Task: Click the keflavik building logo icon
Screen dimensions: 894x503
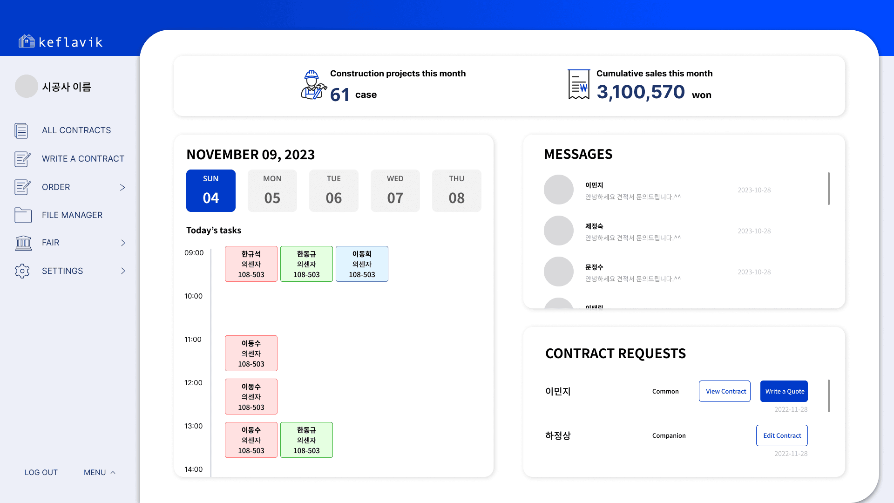Action: click(27, 41)
